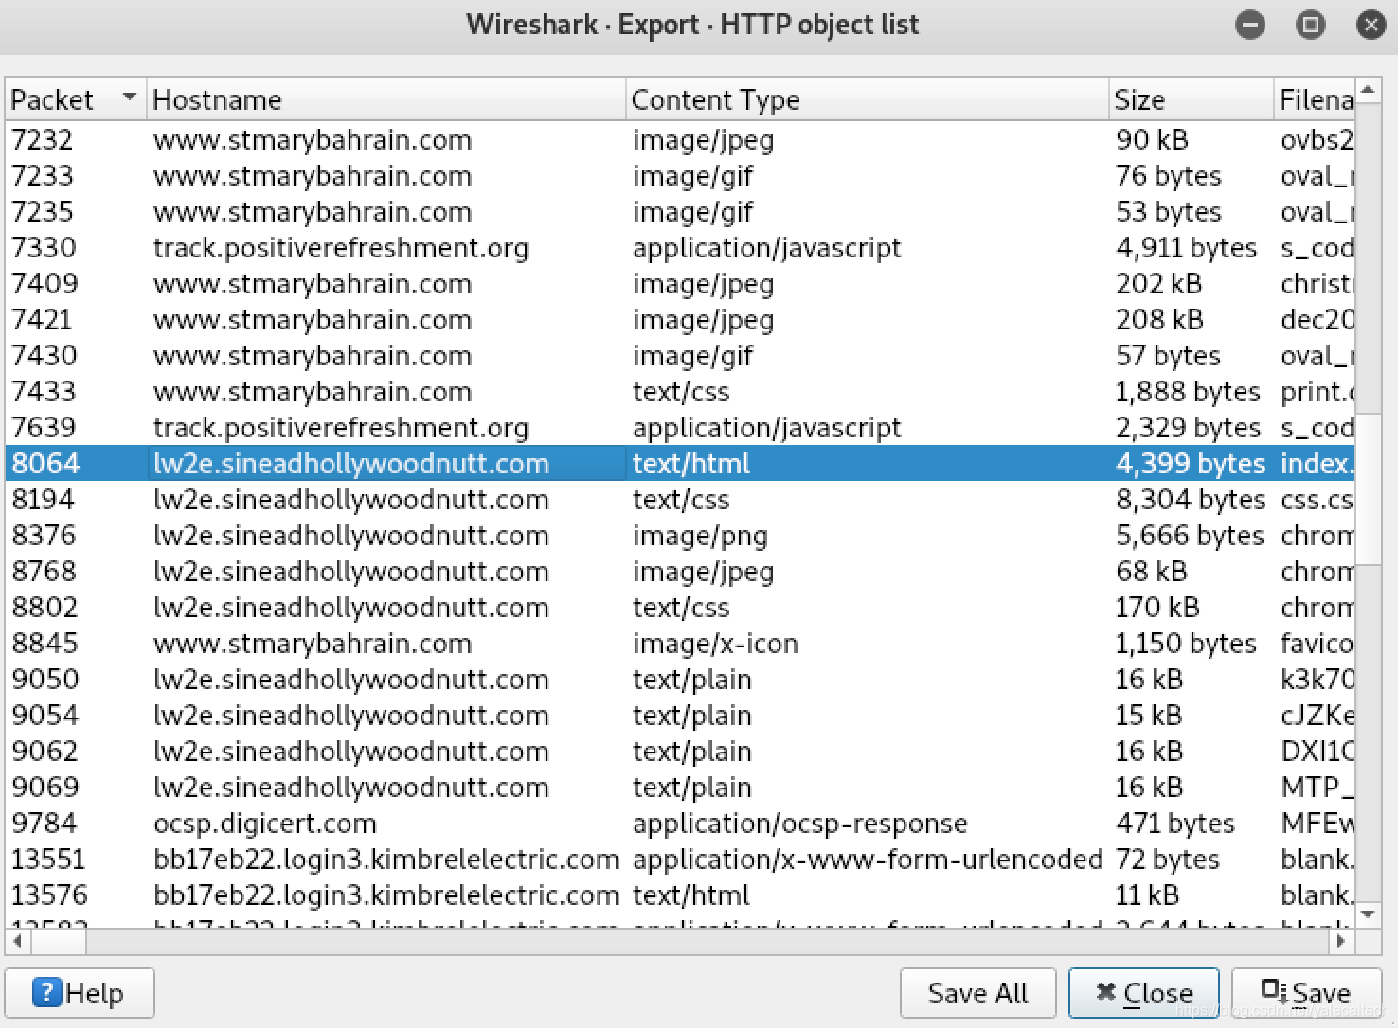1398x1028 pixels.
Task: Select packet 7233 row
Action: pos(680,175)
